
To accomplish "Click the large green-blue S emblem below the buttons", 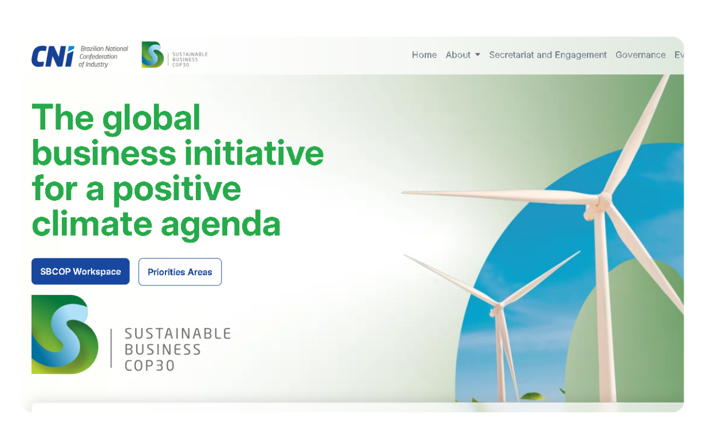I will pos(65,335).
